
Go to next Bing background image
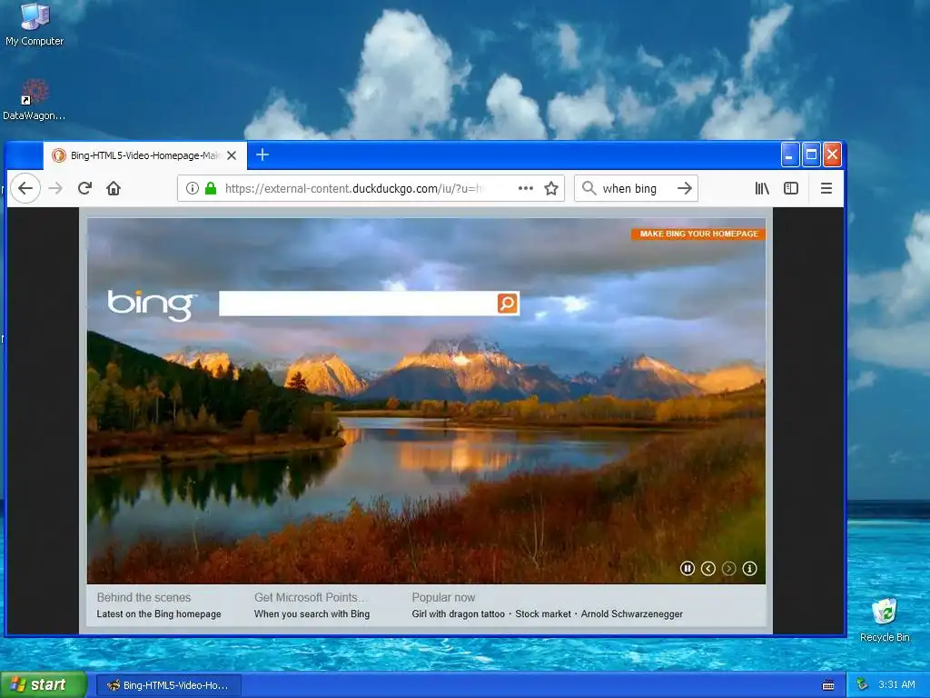pos(728,569)
